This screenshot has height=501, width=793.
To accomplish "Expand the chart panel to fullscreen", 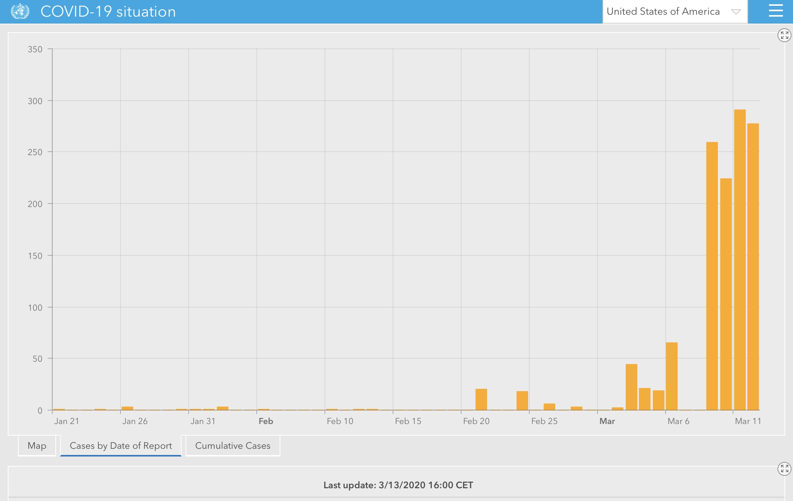I will click(x=784, y=36).
